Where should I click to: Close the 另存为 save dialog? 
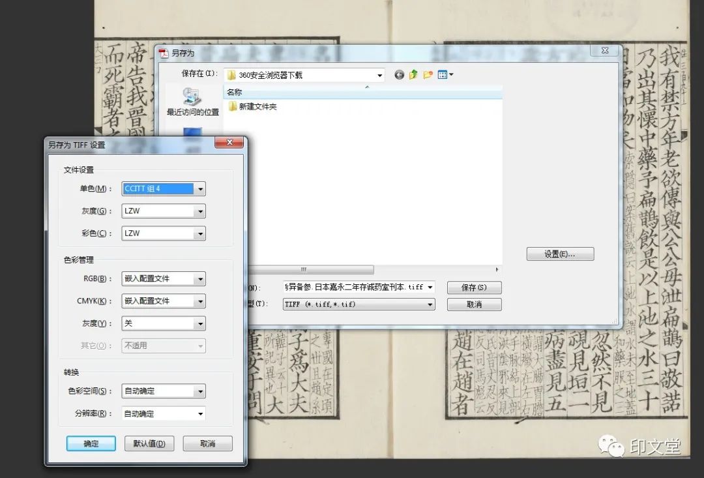pyautogui.click(x=604, y=51)
